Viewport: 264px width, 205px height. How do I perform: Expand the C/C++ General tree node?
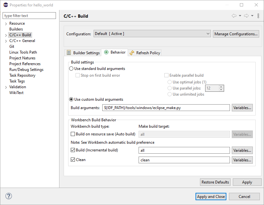point(6,41)
